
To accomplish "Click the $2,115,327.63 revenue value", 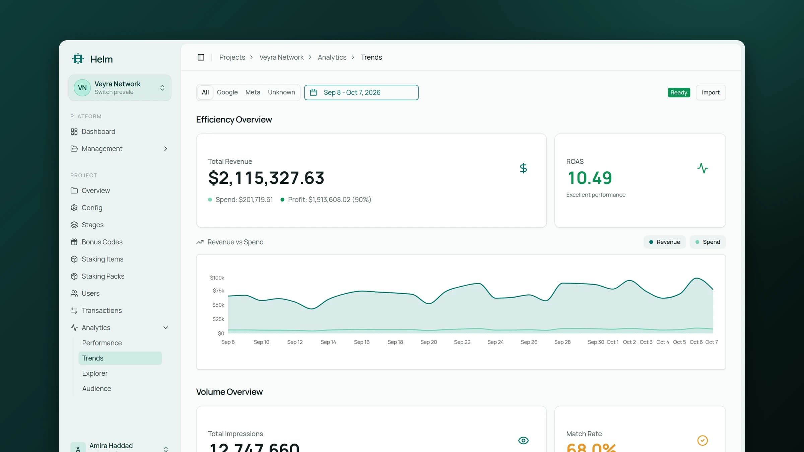I will coord(266,178).
